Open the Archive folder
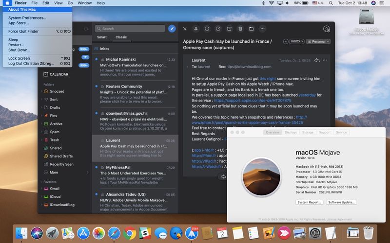390x243 pixels. 56,124
